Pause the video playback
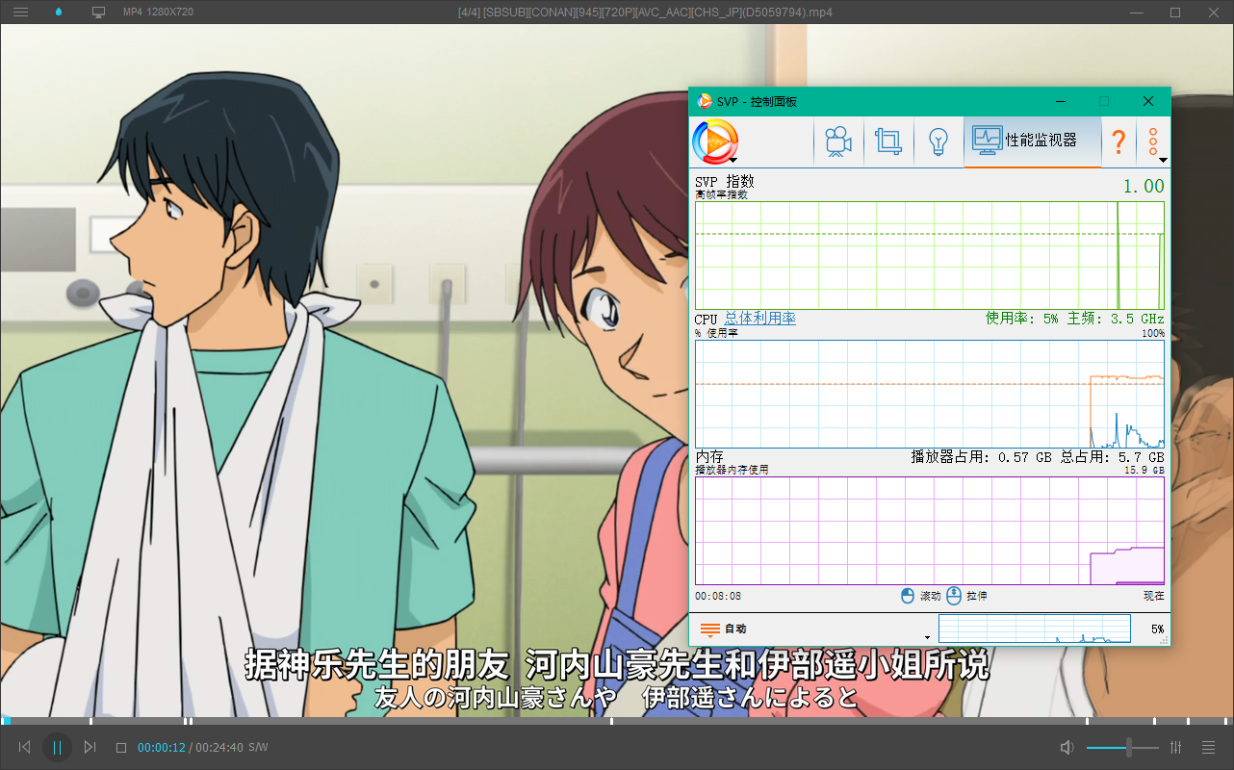The height and width of the screenshot is (770, 1234). [57, 747]
